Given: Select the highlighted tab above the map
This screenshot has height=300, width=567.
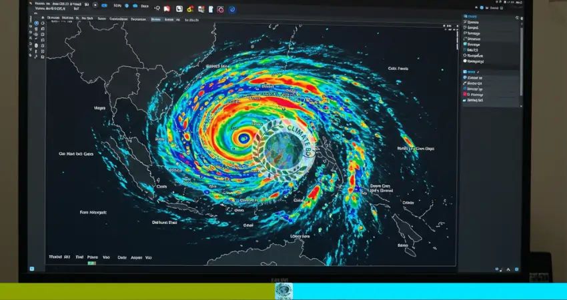Looking at the screenshot, I should pos(156,19).
